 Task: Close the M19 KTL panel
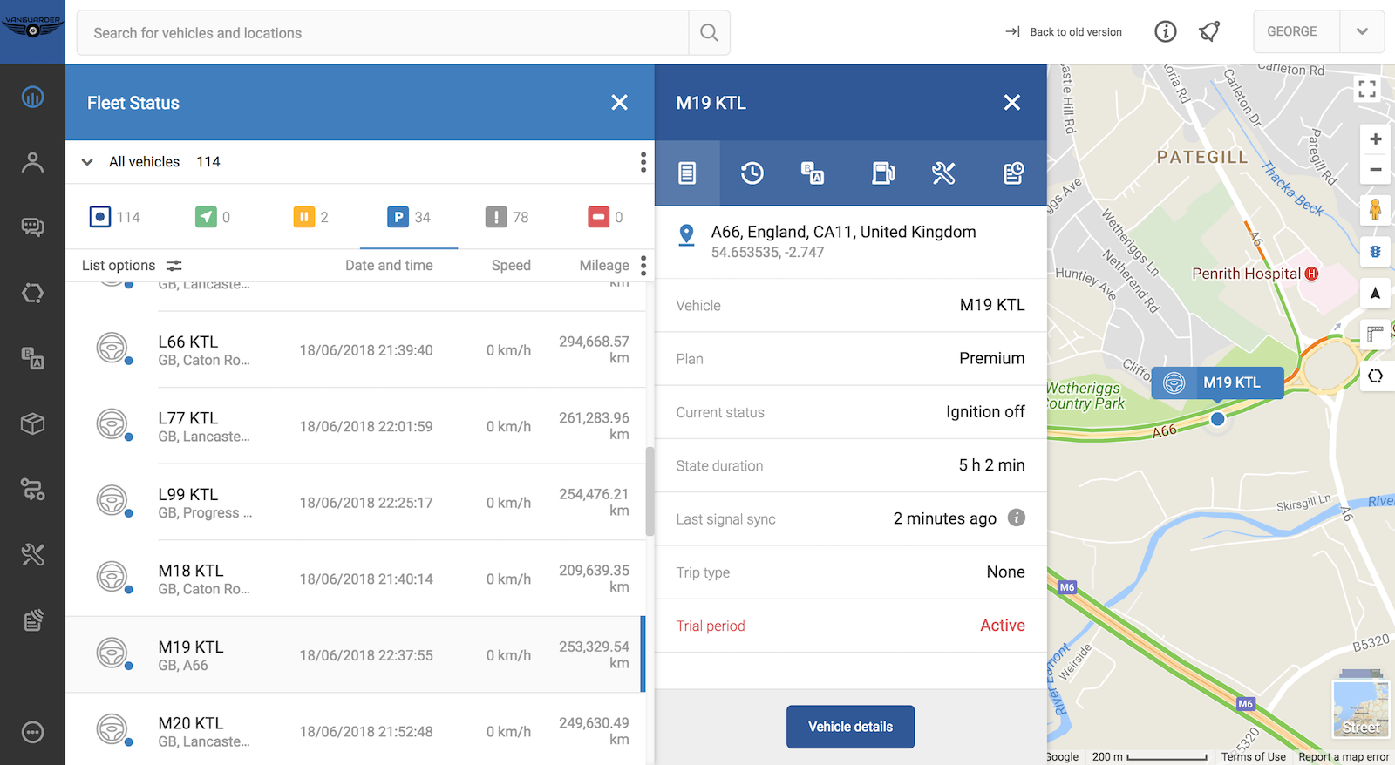click(1012, 103)
